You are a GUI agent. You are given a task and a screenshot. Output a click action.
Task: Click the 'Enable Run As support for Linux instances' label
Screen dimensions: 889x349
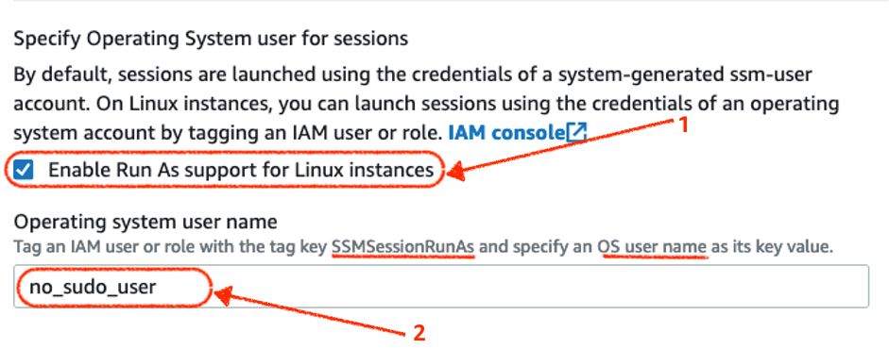tap(241, 170)
